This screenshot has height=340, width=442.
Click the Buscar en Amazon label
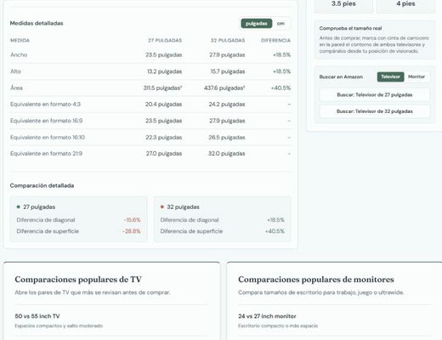(341, 76)
